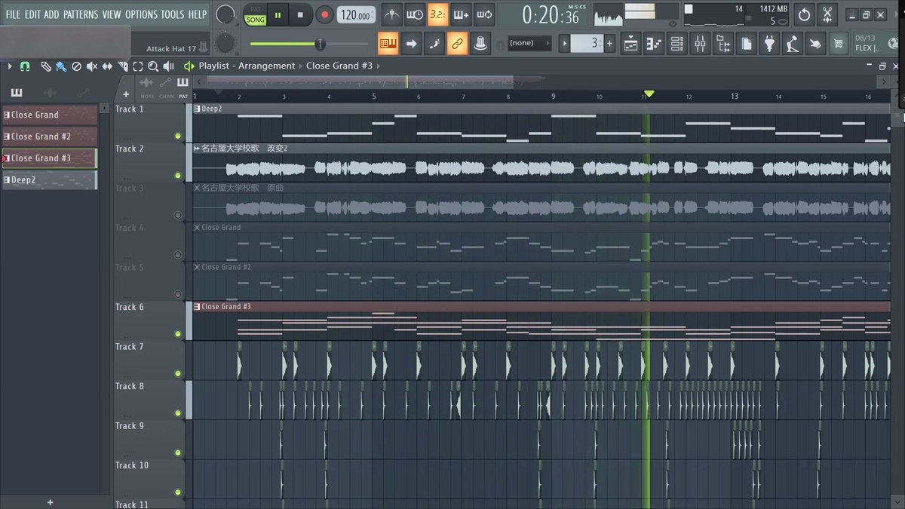Toggle the 3.2 countdown before recording

click(x=437, y=14)
